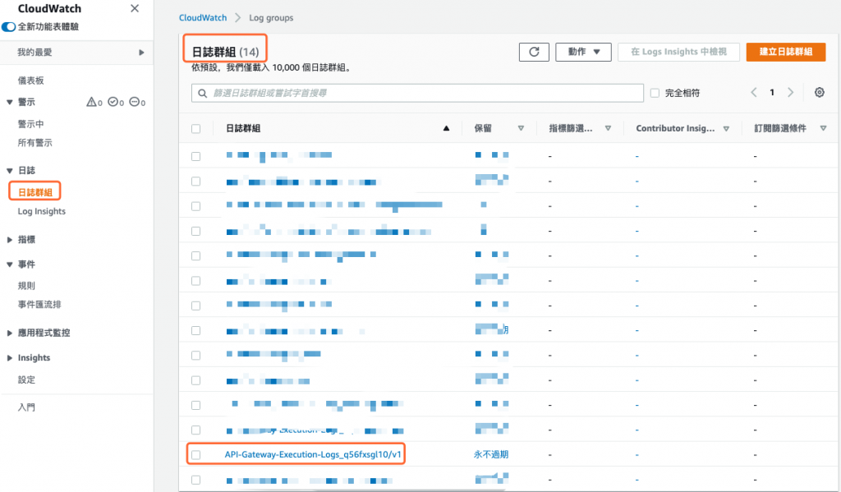The width and height of the screenshot is (841, 492).
Task: Check the second log group row checkbox
Action: pyautogui.click(x=195, y=182)
